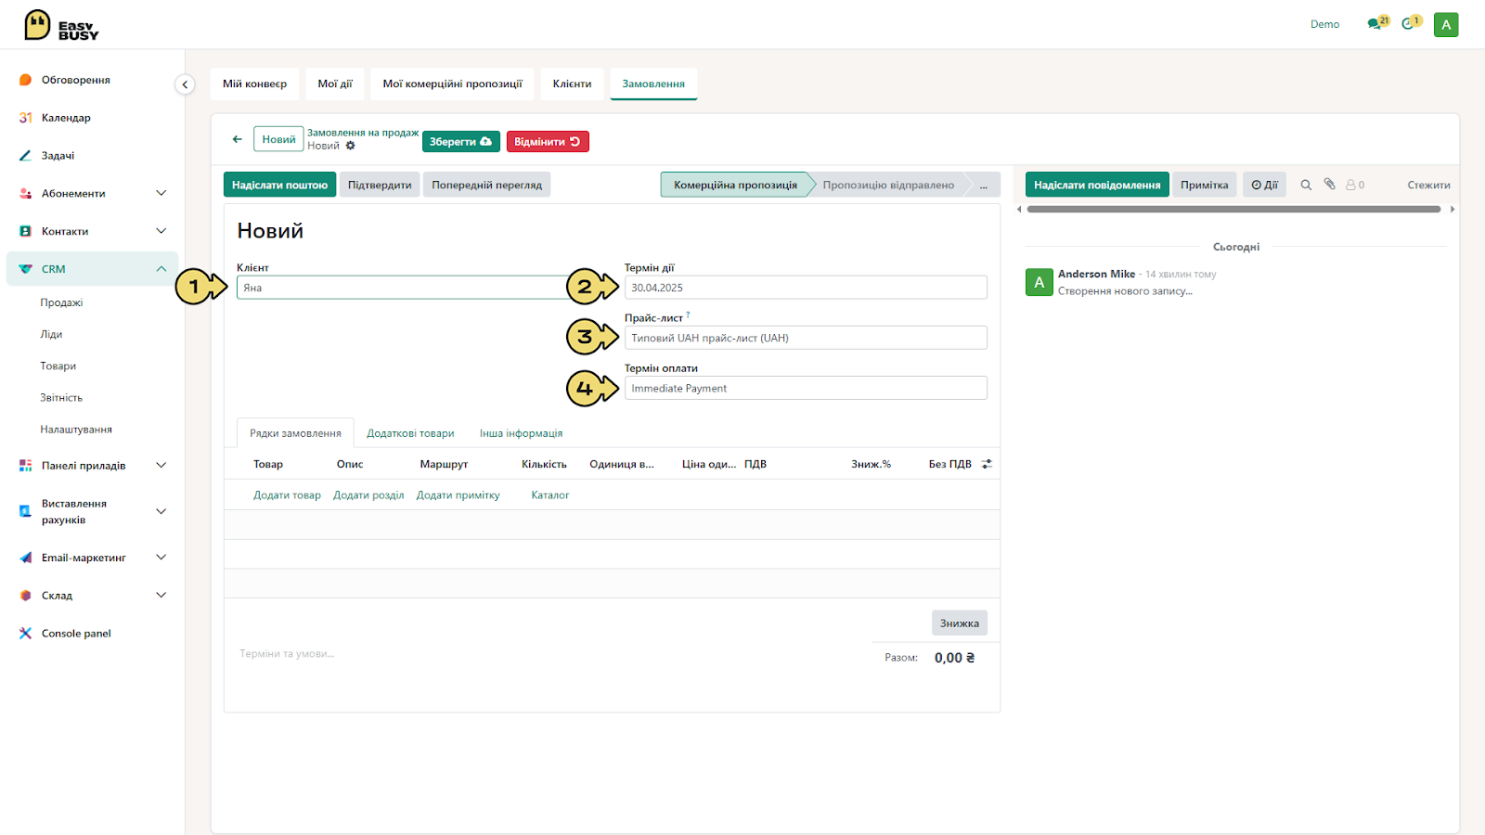Click the Прайс-лист help question mark
This screenshot has height=835, width=1485.
click(x=688, y=315)
